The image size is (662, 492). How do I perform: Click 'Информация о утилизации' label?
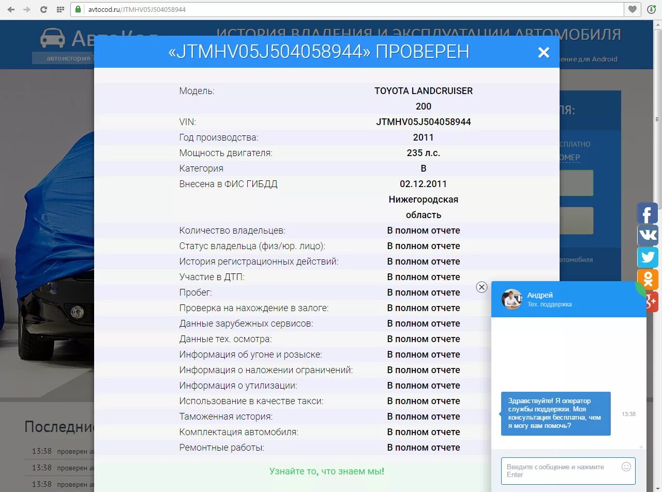pyautogui.click(x=238, y=386)
